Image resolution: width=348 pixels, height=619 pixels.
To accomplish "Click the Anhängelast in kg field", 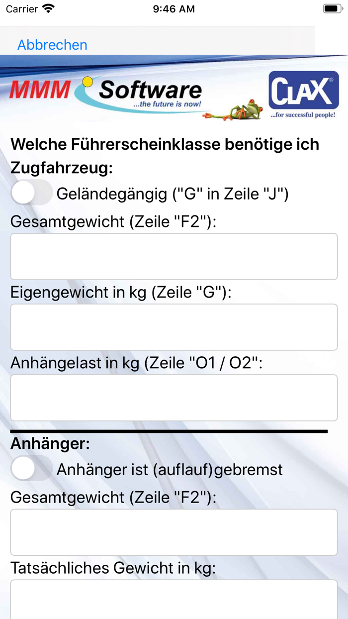I will 174,397.
